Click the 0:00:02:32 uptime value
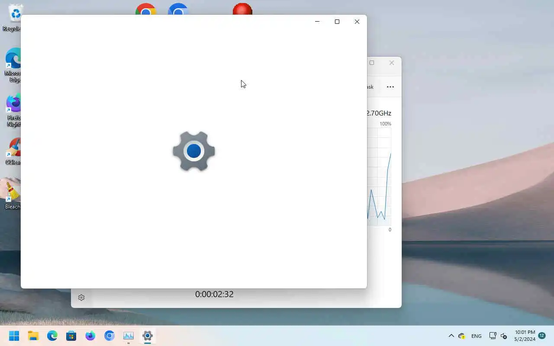This screenshot has width=554, height=346. (x=214, y=294)
